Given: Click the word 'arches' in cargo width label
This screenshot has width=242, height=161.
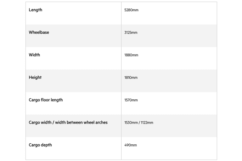Looking at the screenshot, I should click(101, 122).
